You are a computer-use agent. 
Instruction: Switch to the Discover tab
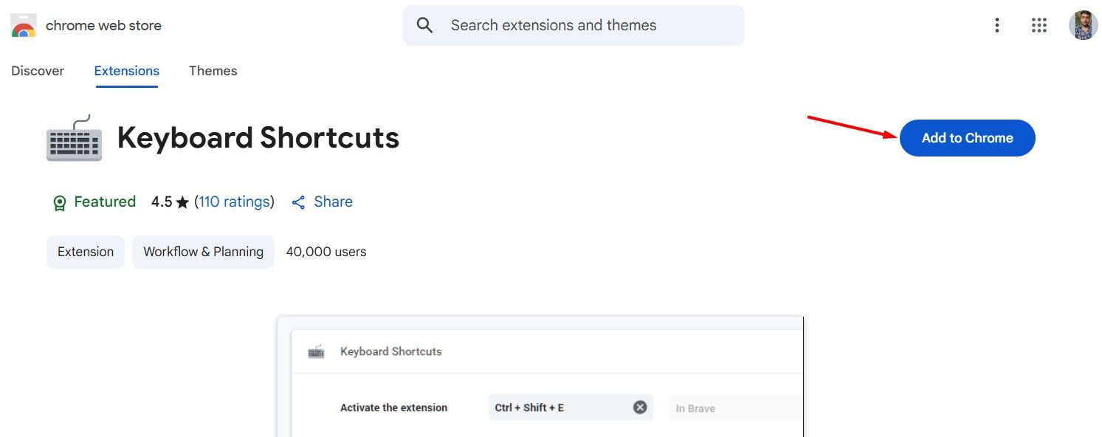38,71
